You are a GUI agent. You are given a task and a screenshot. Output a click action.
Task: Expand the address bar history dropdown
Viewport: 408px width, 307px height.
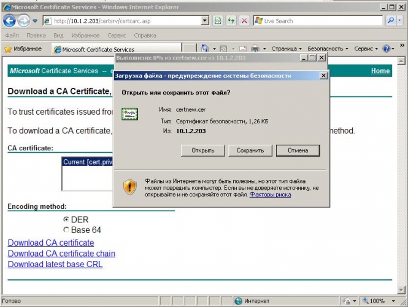205,21
